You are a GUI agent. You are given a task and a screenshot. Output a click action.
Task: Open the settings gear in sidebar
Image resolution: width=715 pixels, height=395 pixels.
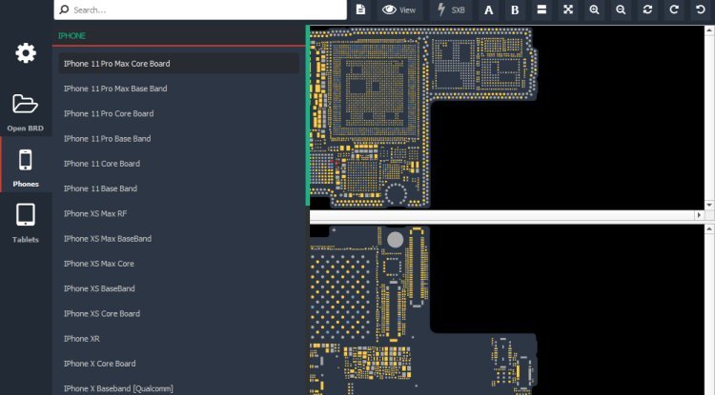(x=26, y=53)
